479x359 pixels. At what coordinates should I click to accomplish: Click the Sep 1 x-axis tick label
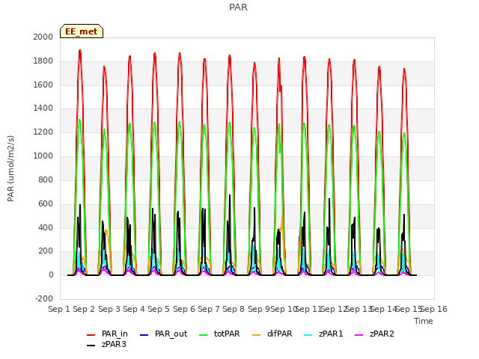(58, 309)
